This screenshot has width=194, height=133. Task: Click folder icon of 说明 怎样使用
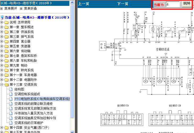(6, 22)
